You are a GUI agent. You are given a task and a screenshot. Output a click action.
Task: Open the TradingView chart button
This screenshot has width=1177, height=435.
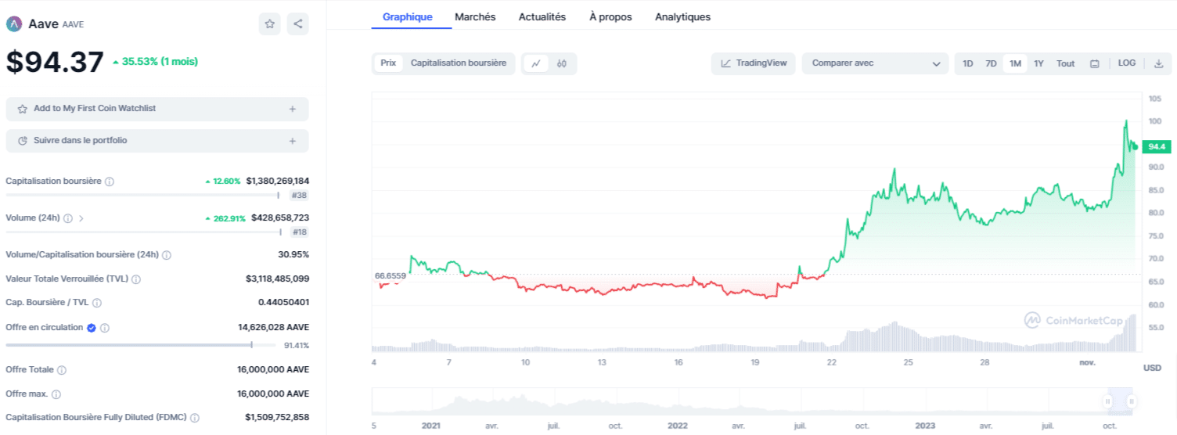click(754, 64)
